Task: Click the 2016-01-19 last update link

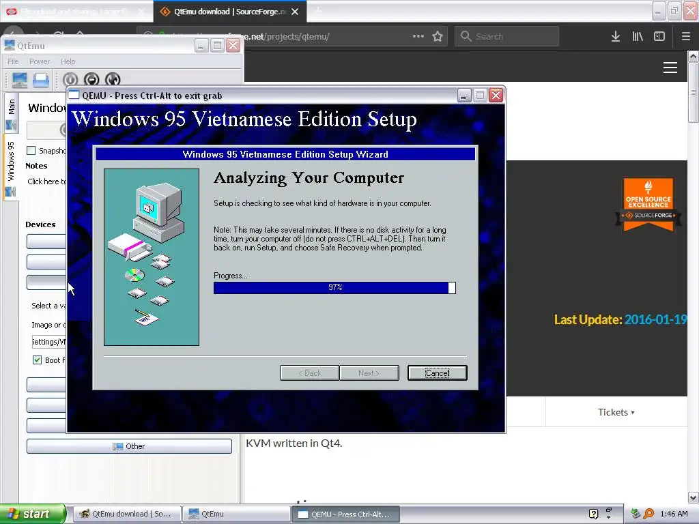Action: point(655,319)
